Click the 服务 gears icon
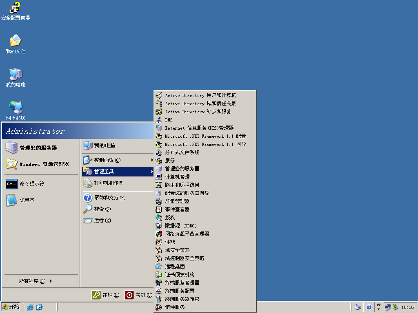Viewport: 418px width, 313px height. [159, 161]
